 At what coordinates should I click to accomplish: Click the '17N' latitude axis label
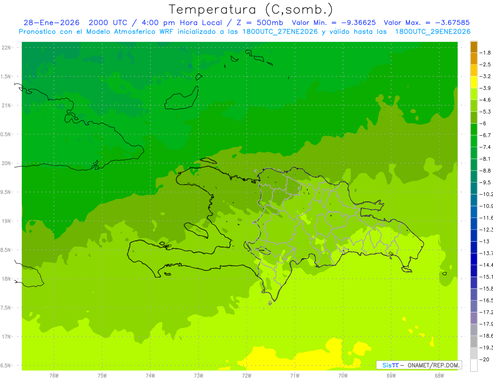(x=6, y=337)
